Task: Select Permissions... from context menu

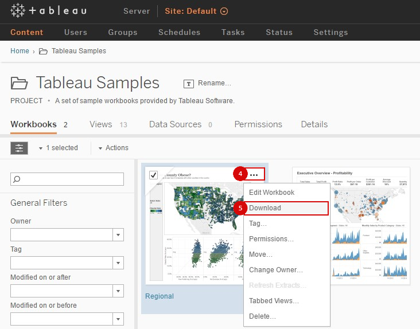Action: [287, 239]
